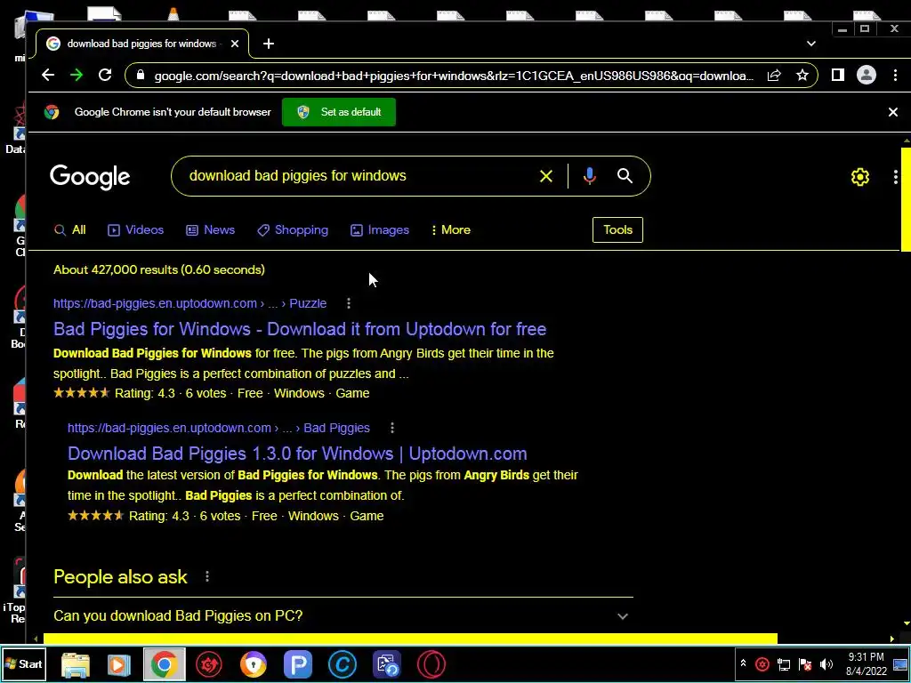Screen dimensions: 911x683
Task: Show hidden system tray icons
Action: click(743, 663)
